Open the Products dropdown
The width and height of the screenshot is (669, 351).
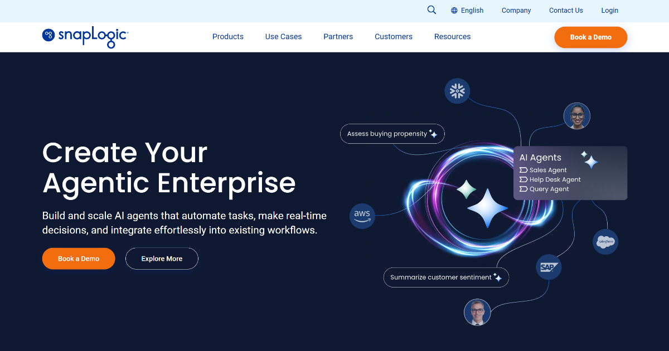click(x=227, y=37)
